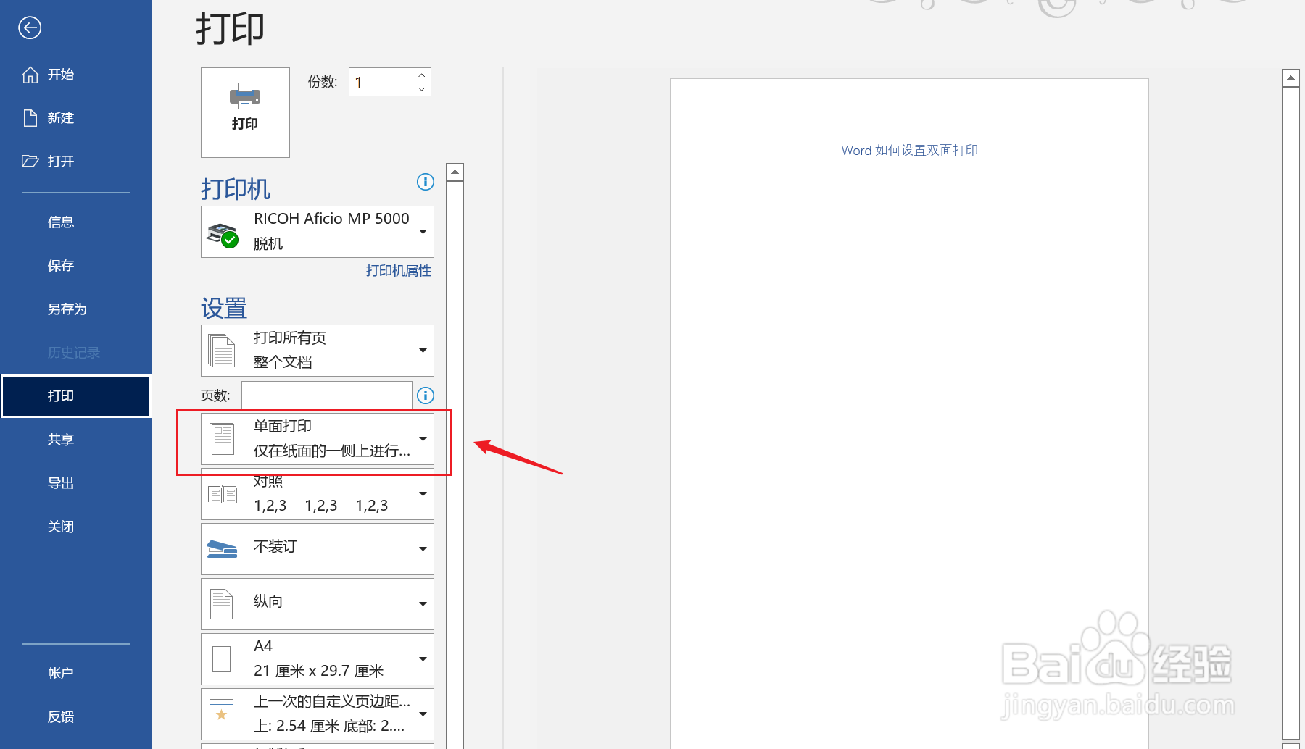Click the stacked pages icon beside 打印所有页

[x=222, y=351]
